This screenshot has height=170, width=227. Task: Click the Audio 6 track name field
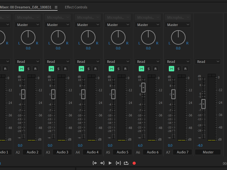(x=153, y=152)
